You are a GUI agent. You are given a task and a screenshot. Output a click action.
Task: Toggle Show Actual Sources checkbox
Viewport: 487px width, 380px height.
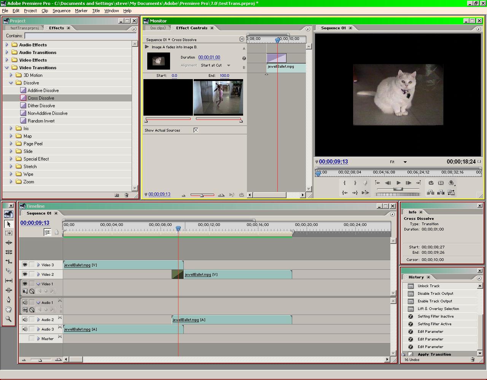[x=196, y=130]
